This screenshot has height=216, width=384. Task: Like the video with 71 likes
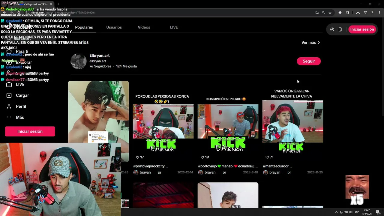click(x=267, y=157)
